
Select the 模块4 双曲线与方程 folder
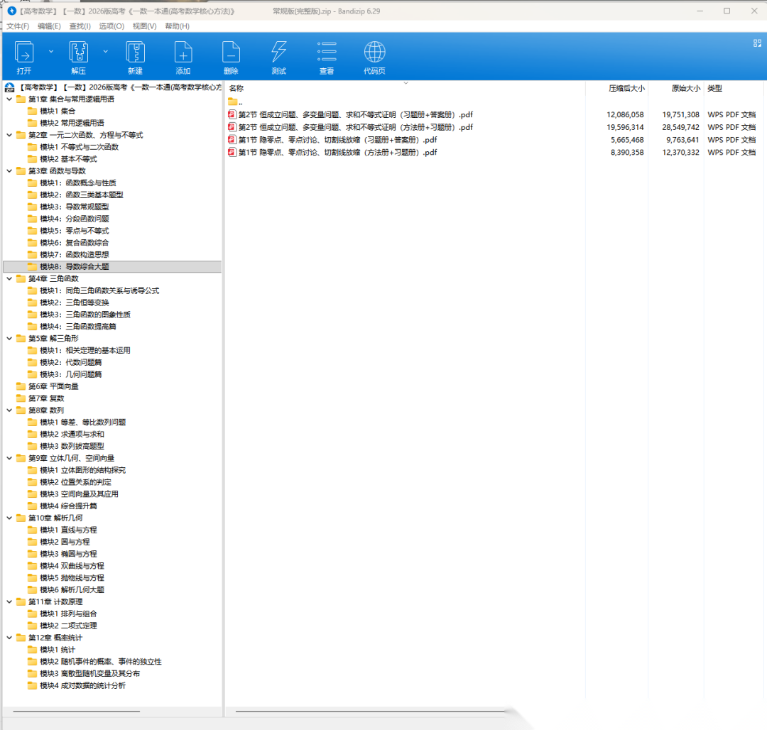(72, 566)
